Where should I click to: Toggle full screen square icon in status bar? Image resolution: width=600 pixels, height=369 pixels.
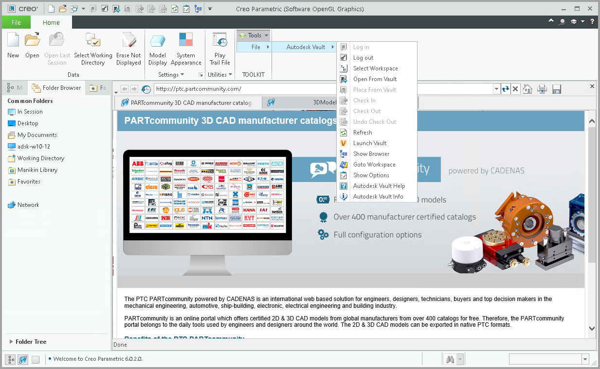[x=36, y=360]
